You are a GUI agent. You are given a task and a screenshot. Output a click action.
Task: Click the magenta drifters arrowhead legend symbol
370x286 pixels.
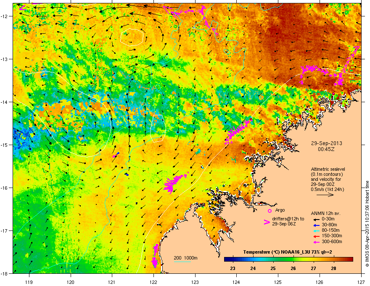coord(267,222)
